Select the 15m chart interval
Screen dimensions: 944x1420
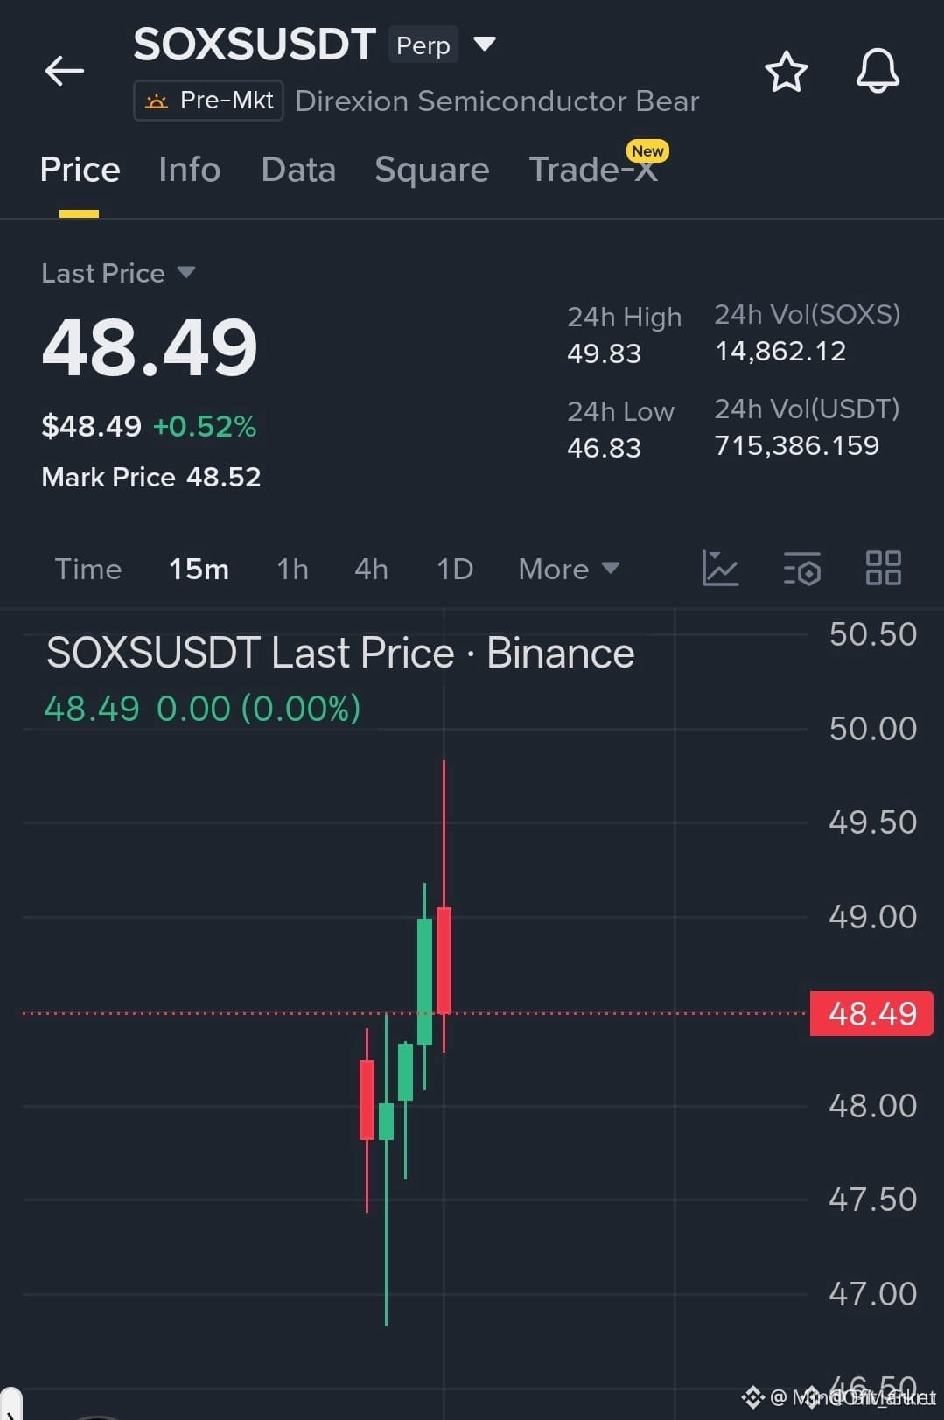coord(199,570)
